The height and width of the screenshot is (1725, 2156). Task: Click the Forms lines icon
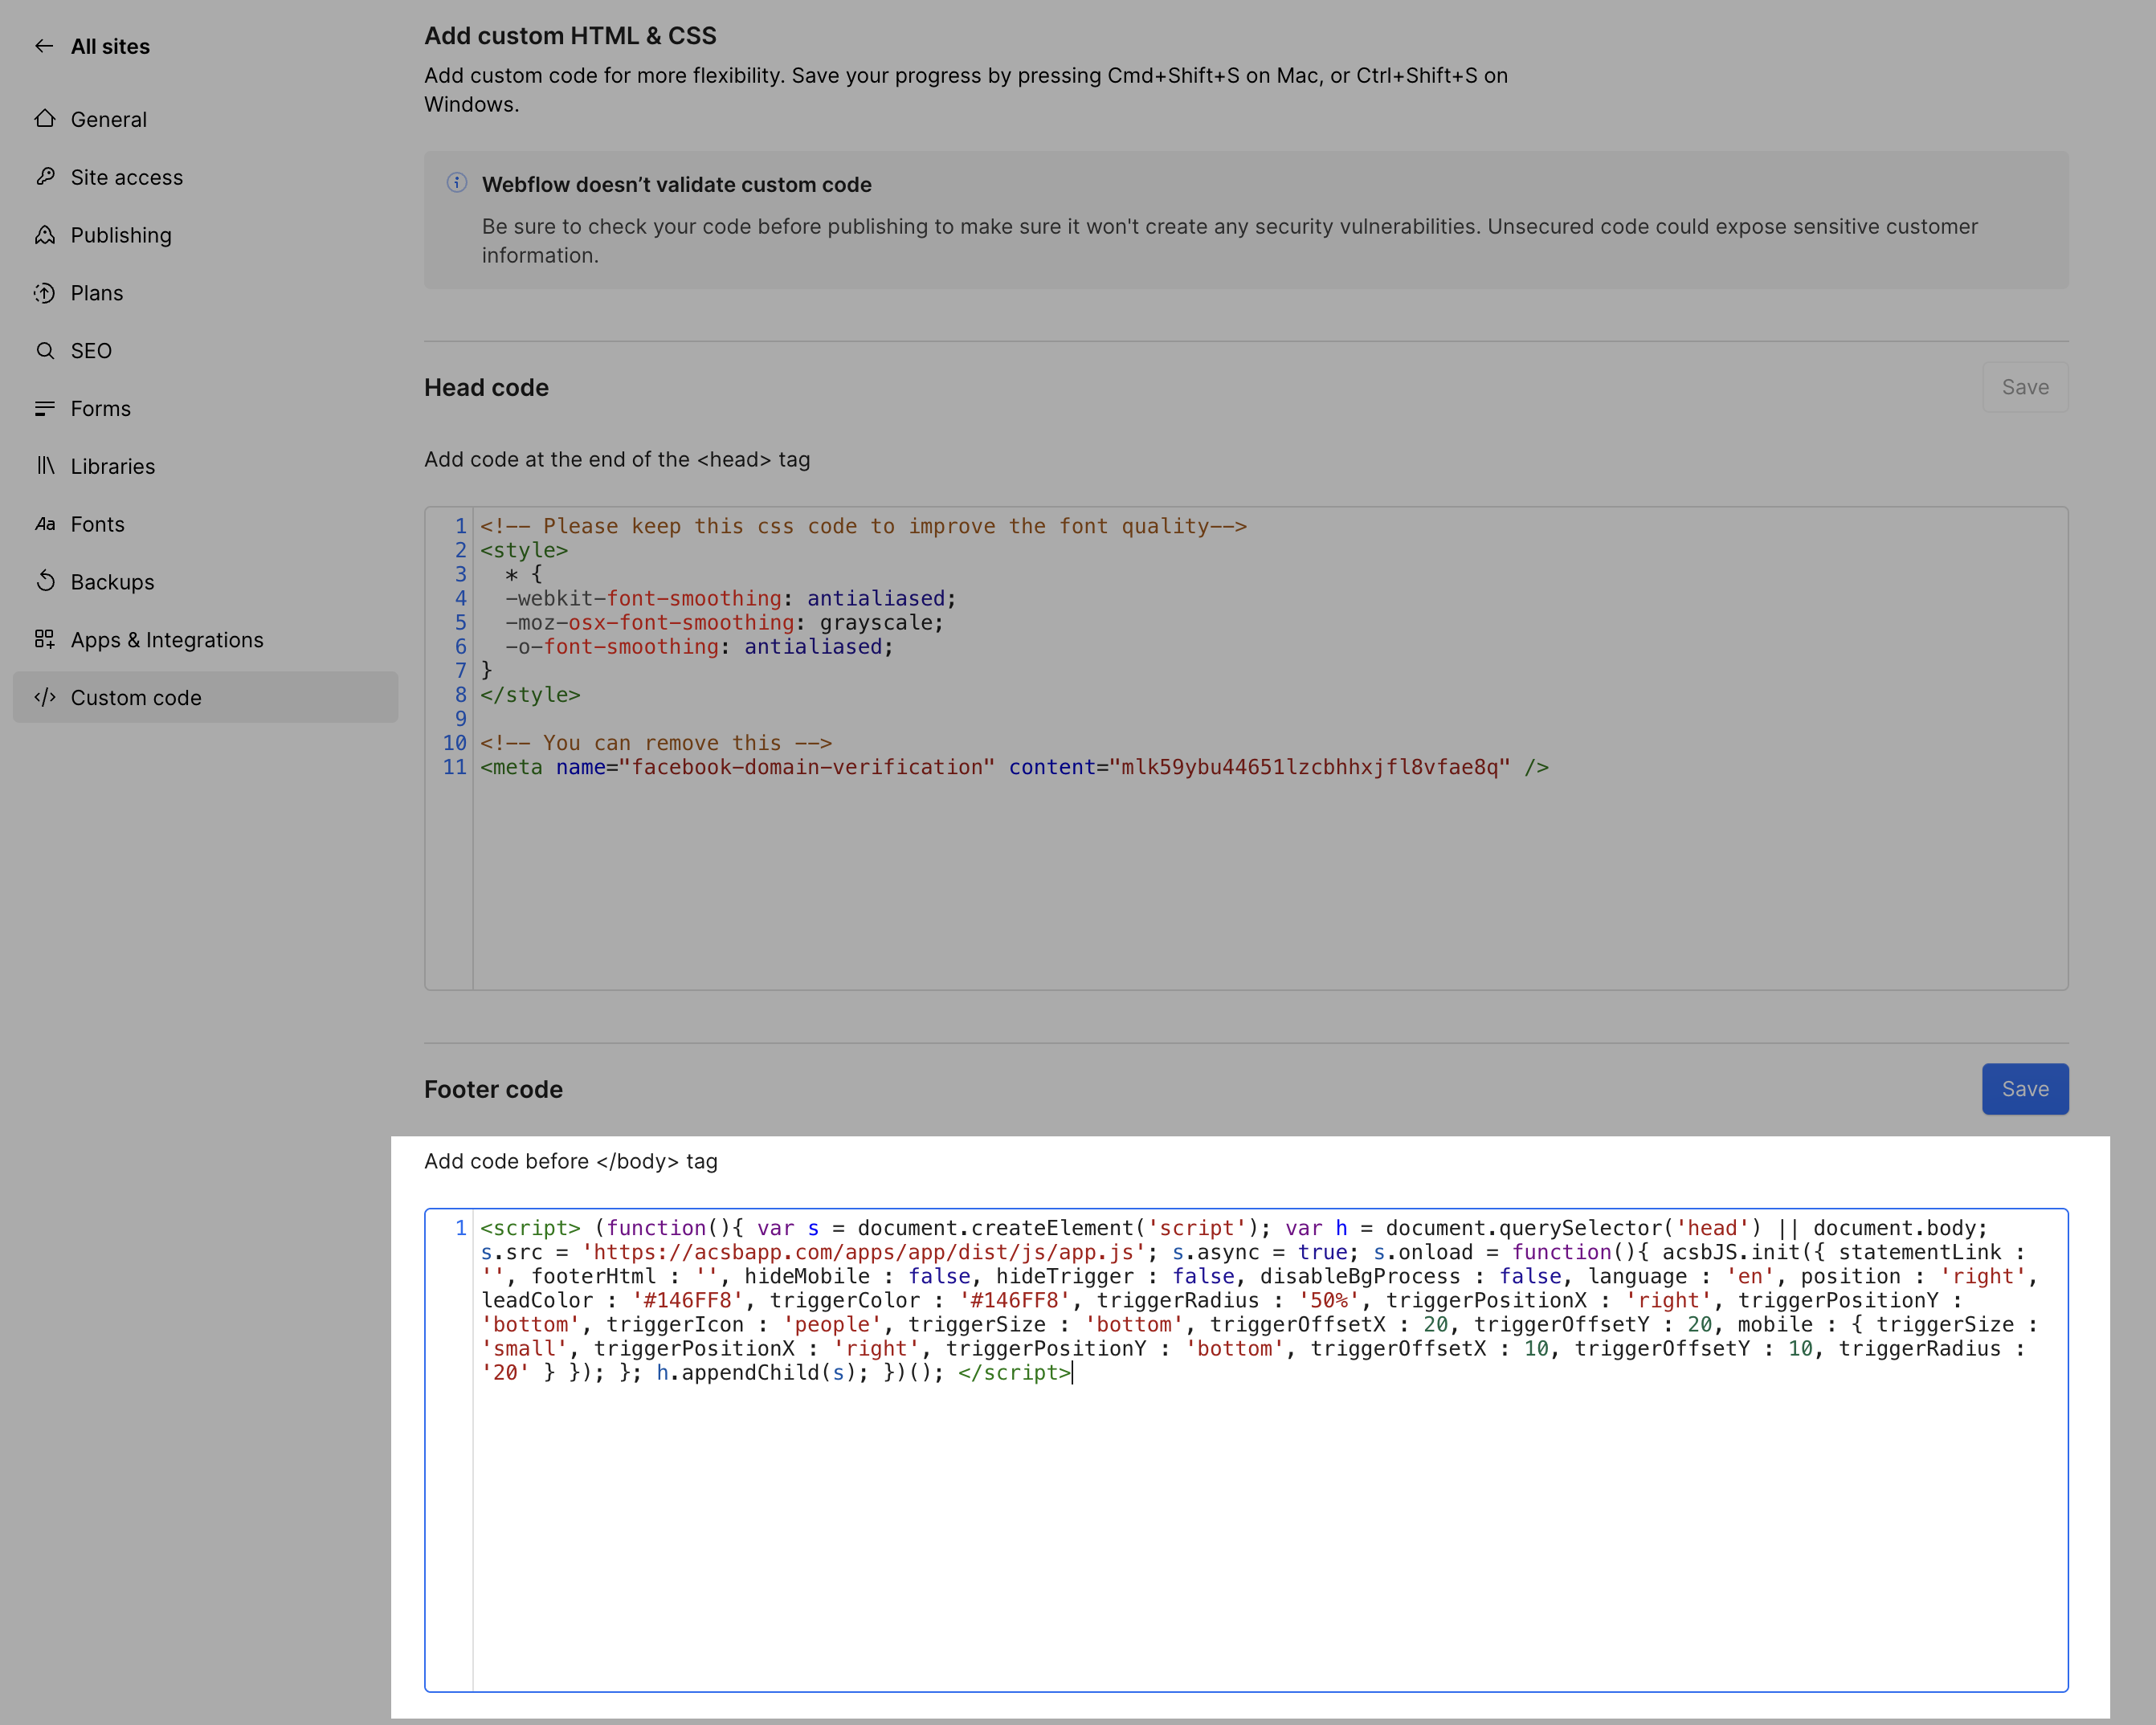[x=45, y=409]
